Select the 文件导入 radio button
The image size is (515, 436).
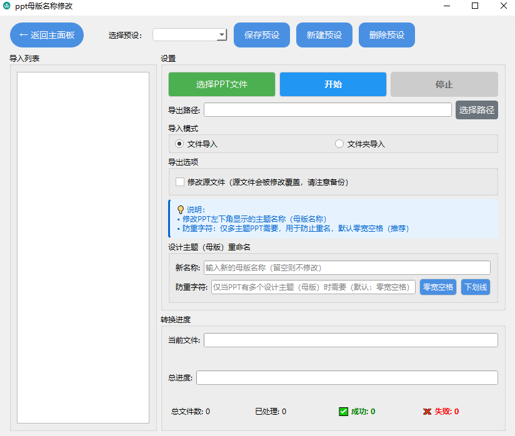point(180,144)
